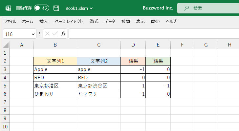Switch to the 表示 tab

(141, 21)
